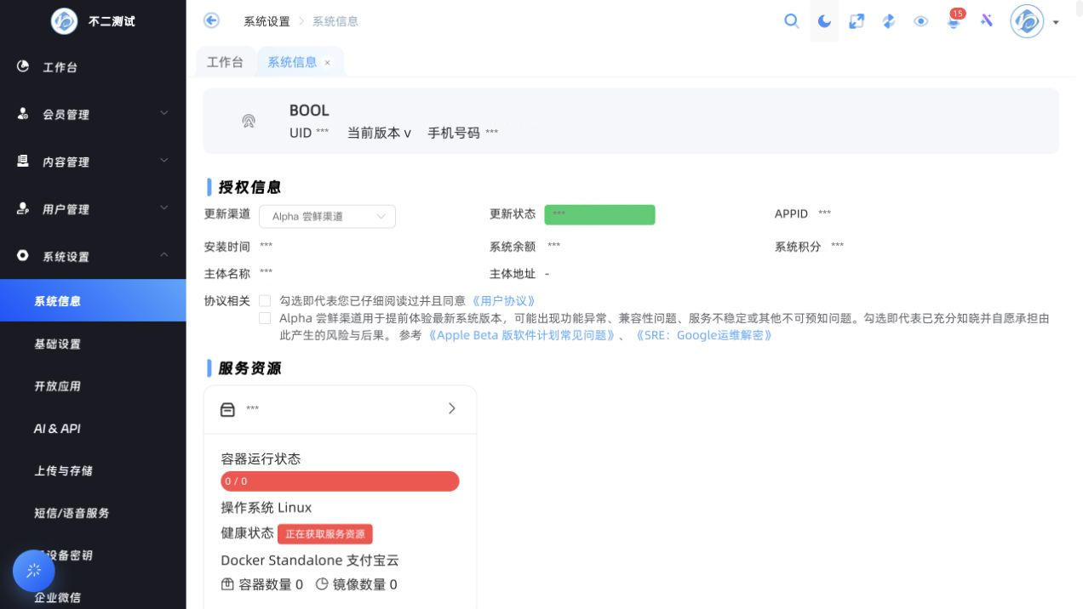1083x609 pixels.
Task: Open the search magnifier icon
Action: click(792, 21)
